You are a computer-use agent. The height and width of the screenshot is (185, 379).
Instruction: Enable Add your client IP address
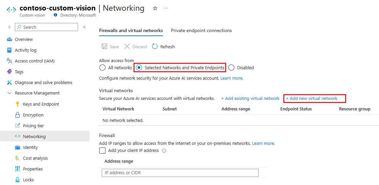point(102,151)
